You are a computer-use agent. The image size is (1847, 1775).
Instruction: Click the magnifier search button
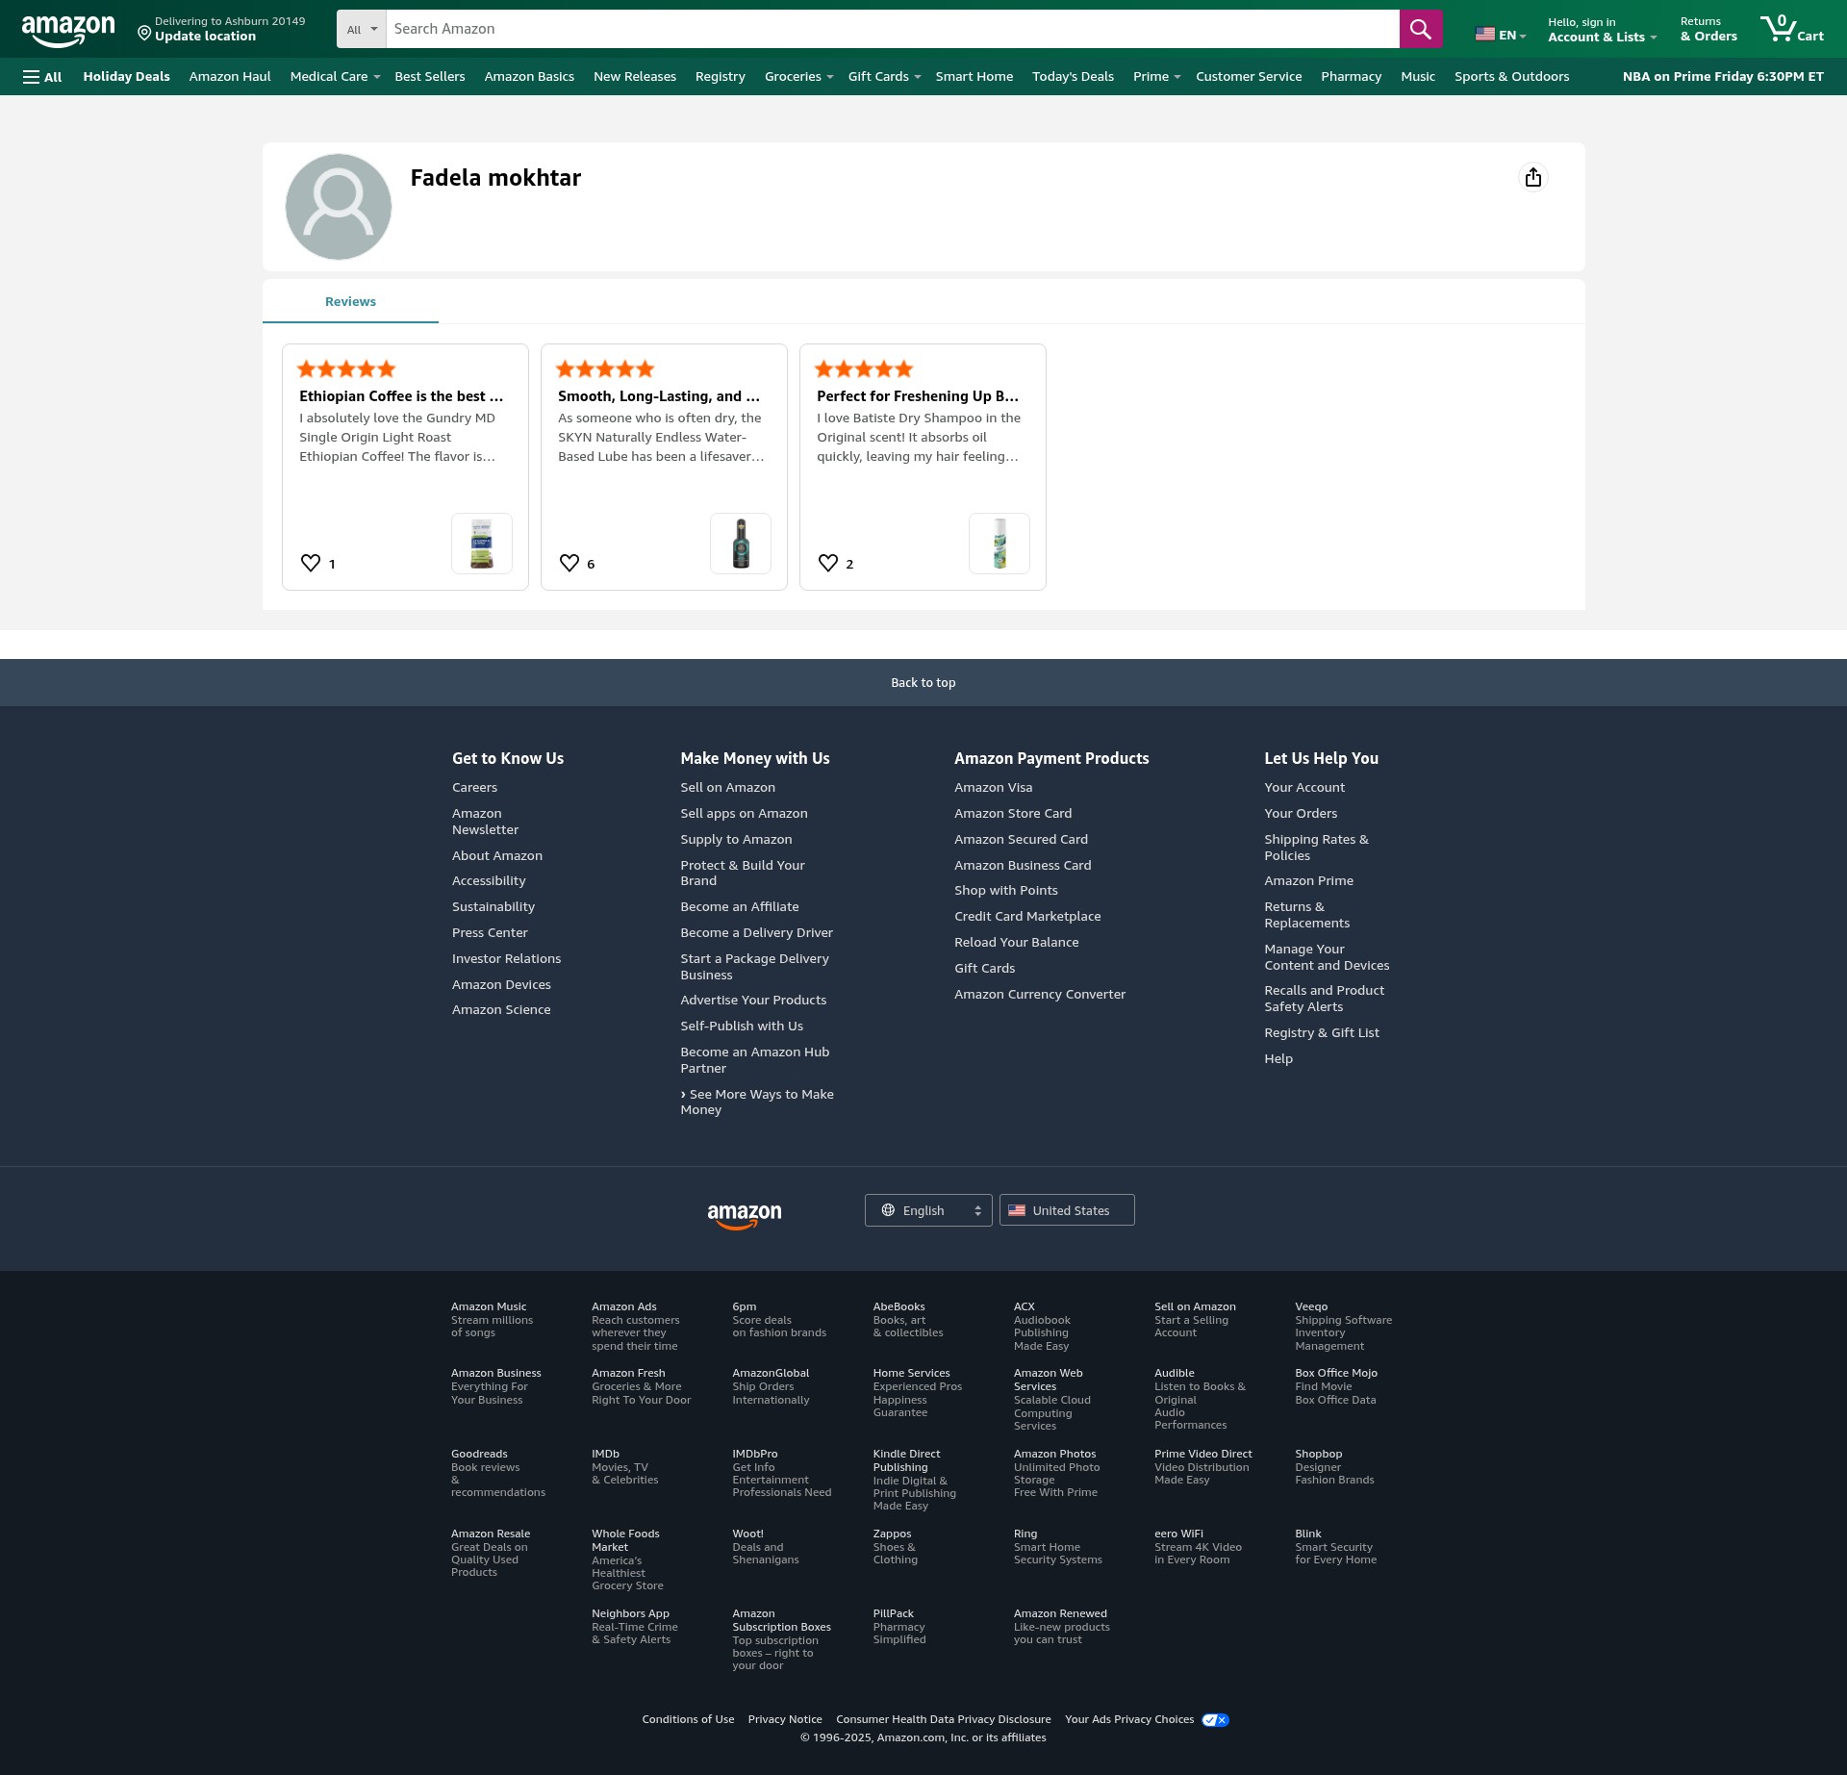pyautogui.click(x=1420, y=29)
